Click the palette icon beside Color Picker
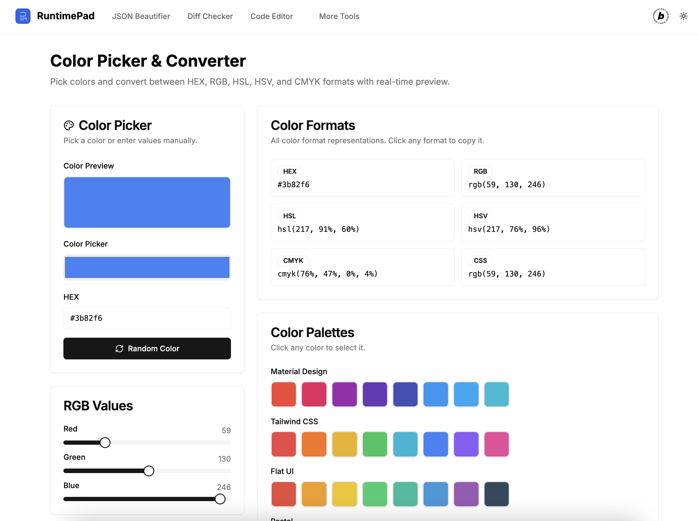Image resolution: width=698 pixels, height=521 pixels. click(69, 125)
